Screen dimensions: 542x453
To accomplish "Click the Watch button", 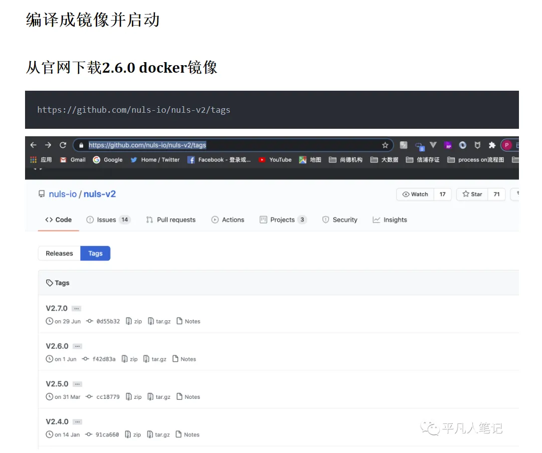I will pos(415,194).
